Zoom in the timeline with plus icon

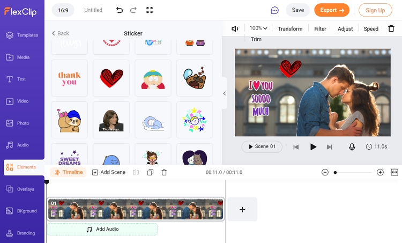coord(380,172)
